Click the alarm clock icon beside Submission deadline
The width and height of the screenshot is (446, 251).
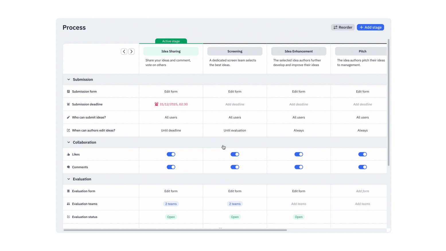click(68, 104)
